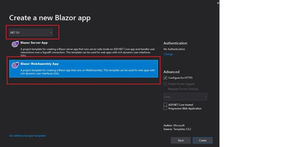Enable the ASP.NET Core hosted checkbox
The height and width of the screenshot is (147, 297).
[165, 104]
